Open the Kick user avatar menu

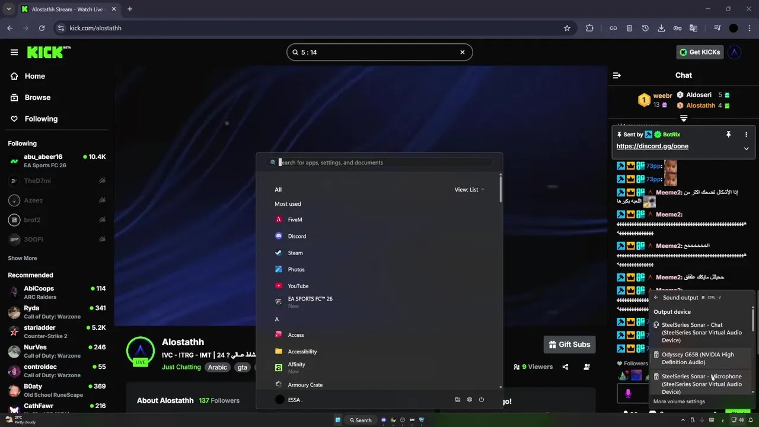tap(734, 52)
